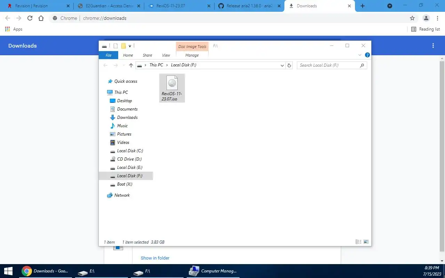Screen dimensions: 445x278
Task: Click the Local Disk (C:) drive icon
Action: click(113, 151)
